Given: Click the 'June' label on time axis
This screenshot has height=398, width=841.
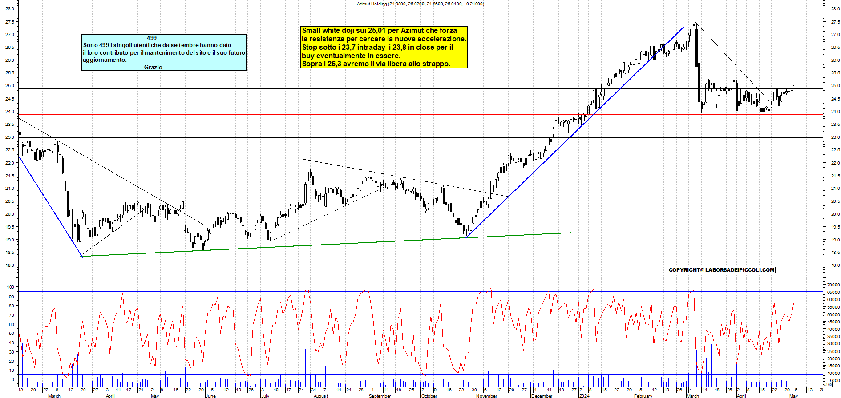Looking at the screenshot, I should 211,396.
